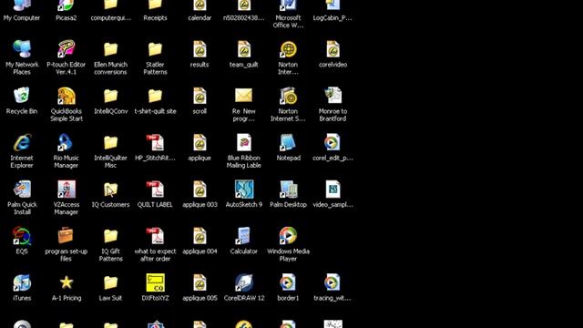Select the team_quilt file icon

pyautogui.click(x=244, y=49)
